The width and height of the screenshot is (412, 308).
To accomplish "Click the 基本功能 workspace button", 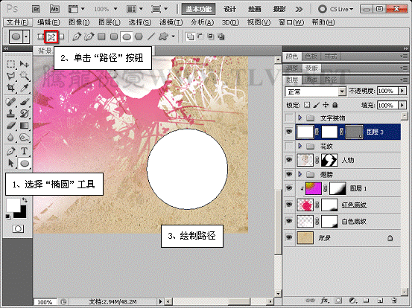I will [x=199, y=9].
